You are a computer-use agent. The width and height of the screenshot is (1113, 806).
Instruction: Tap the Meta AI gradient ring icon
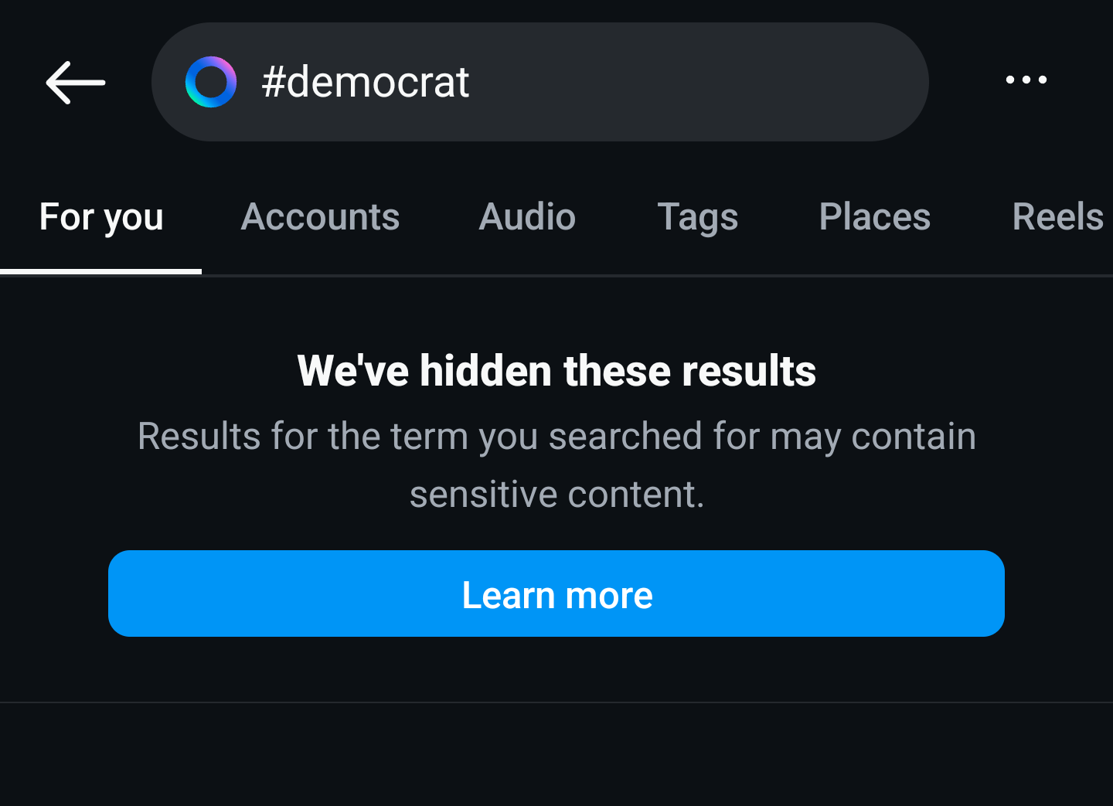pos(211,82)
